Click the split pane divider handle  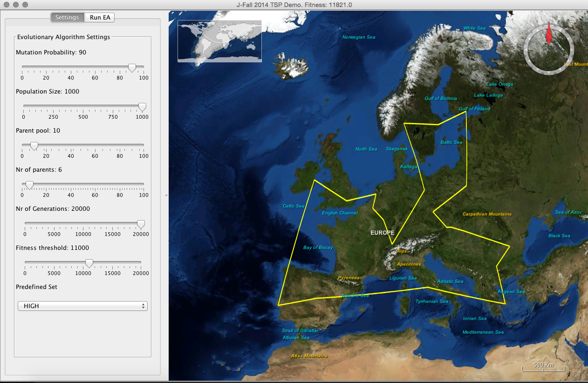(x=166, y=196)
